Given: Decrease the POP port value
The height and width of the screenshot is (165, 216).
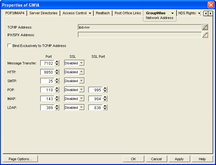Looking at the screenshot, I should click(57, 91).
